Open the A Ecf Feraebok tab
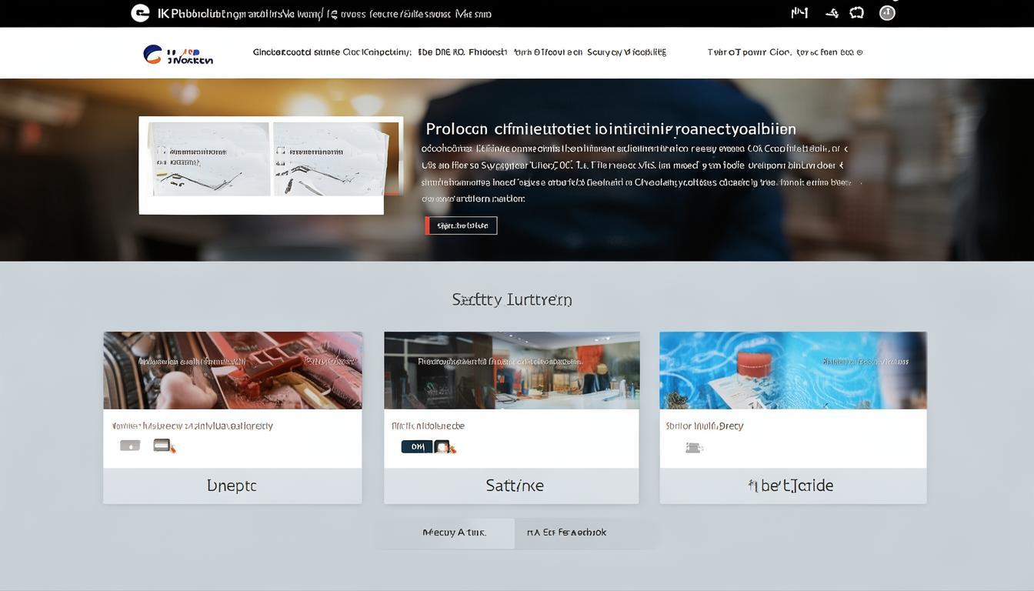The image size is (1034, 591). [567, 532]
